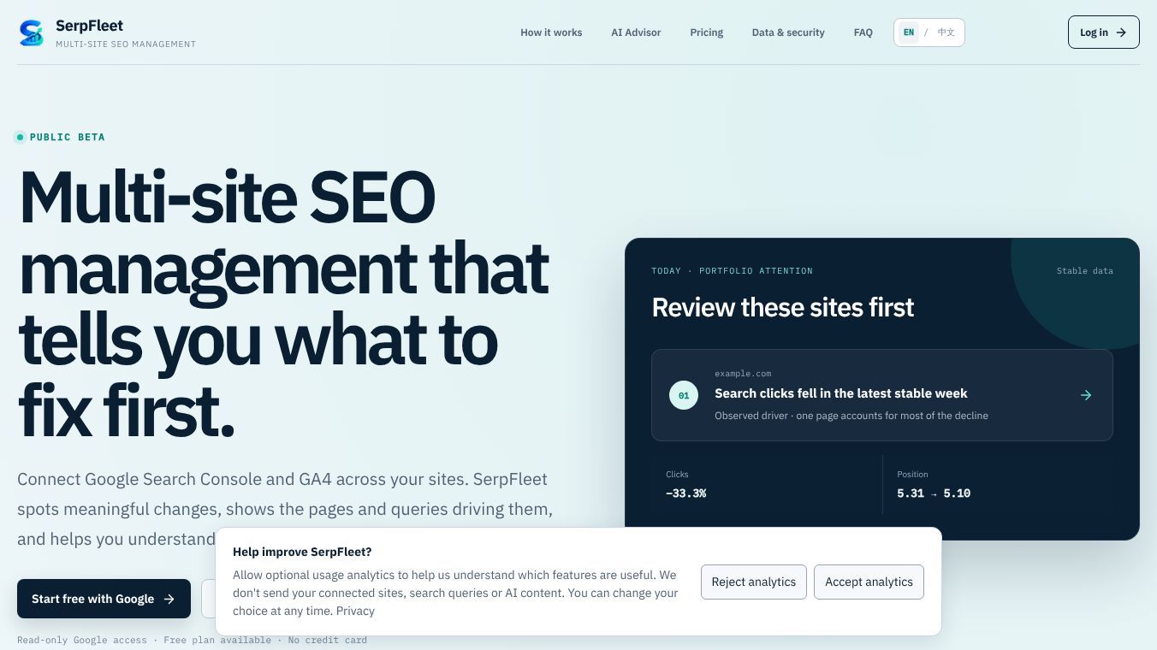The height and width of the screenshot is (650, 1157).
Task: Go to AI Advisor in the navigation
Action: (636, 32)
